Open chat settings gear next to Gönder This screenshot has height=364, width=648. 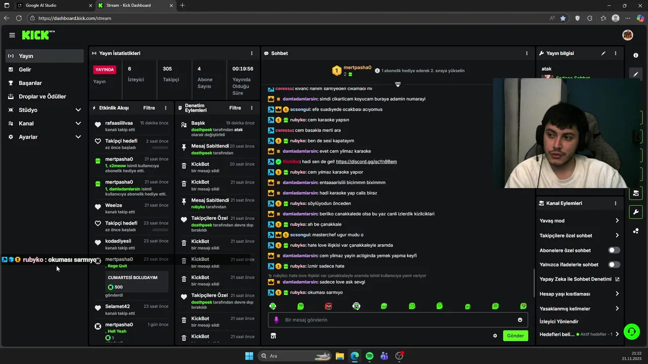pos(495,336)
